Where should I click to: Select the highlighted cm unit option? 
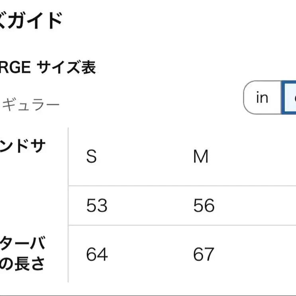(x=289, y=98)
